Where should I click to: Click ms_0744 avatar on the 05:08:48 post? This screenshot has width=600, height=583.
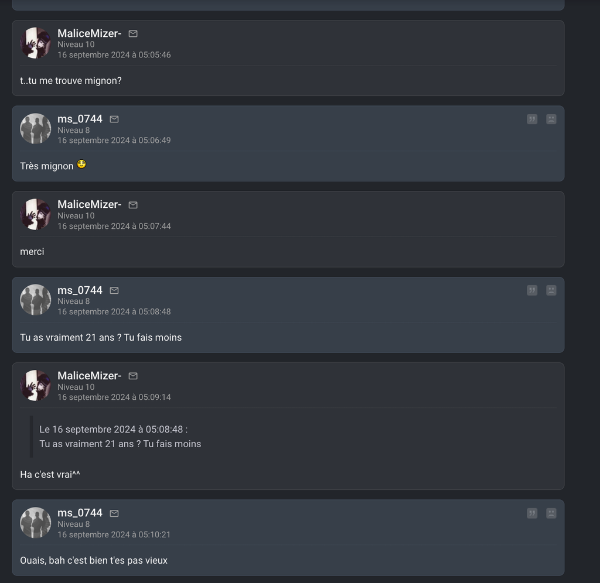35,300
